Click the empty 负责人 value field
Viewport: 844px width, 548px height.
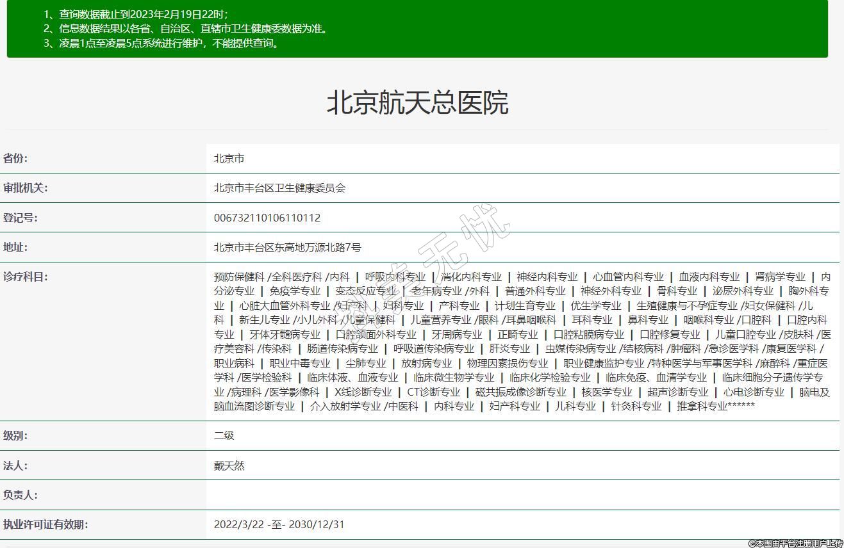tap(522, 495)
